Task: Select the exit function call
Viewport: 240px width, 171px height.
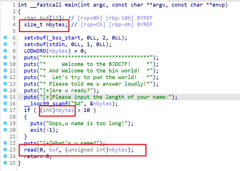Action: (x=37, y=130)
